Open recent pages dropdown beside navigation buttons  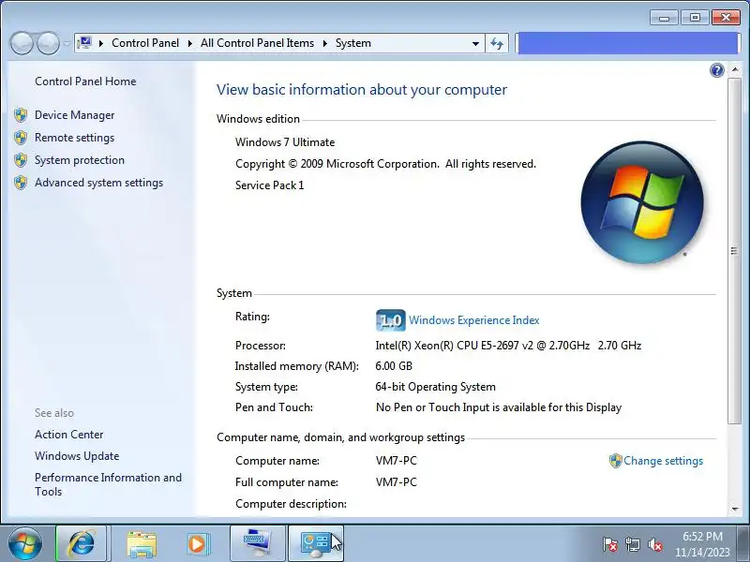click(x=67, y=43)
